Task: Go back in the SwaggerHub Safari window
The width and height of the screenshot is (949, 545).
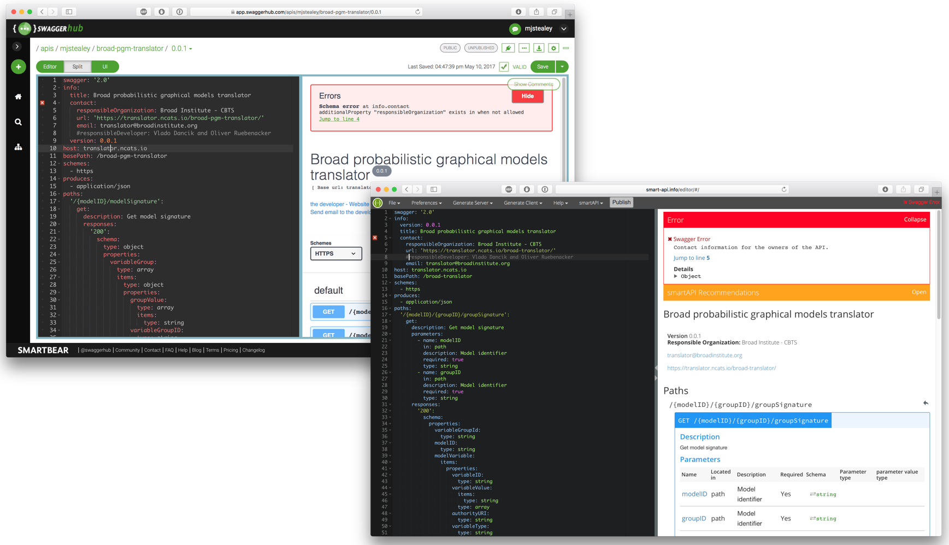Action: tap(42, 11)
